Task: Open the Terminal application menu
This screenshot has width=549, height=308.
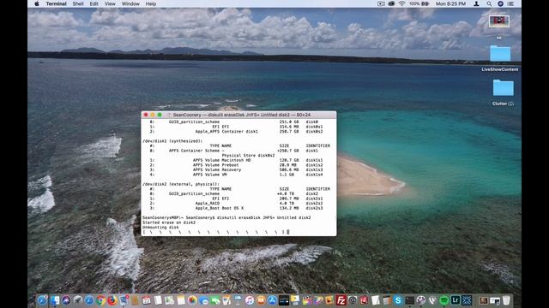Action: coord(56,3)
